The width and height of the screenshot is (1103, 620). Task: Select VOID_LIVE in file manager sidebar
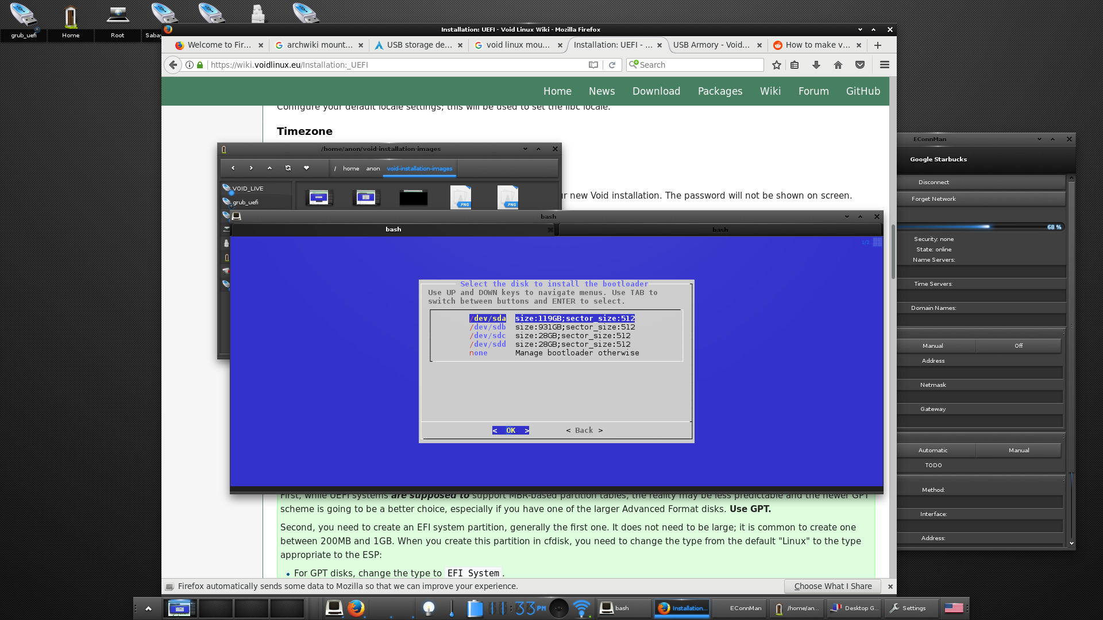click(256, 188)
